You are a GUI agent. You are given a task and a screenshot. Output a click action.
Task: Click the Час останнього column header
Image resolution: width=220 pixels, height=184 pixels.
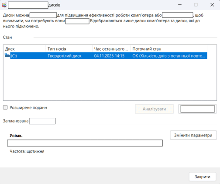click(111, 49)
